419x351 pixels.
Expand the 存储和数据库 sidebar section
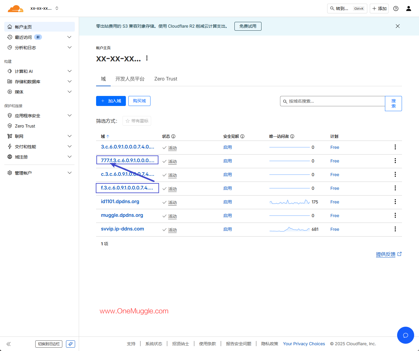(x=40, y=81)
